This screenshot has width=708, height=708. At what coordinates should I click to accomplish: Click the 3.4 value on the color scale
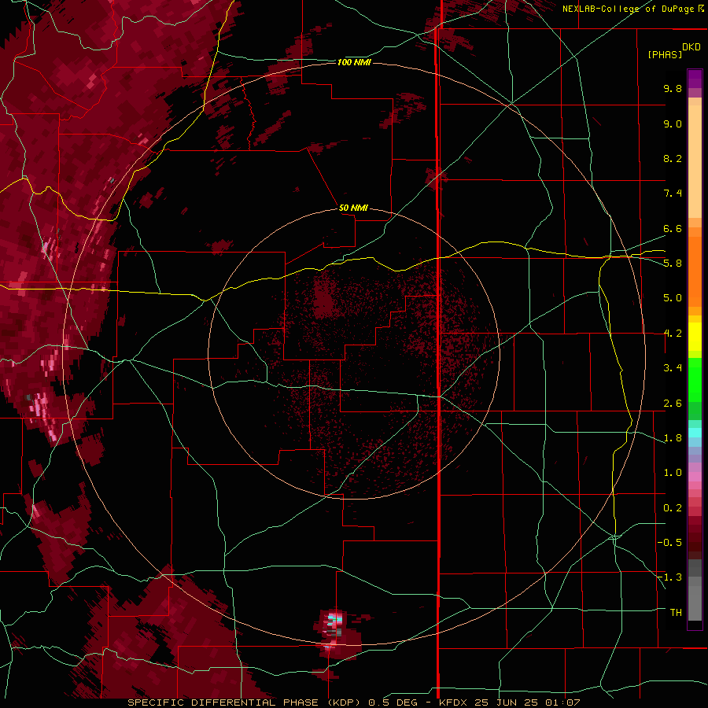coord(673,368)
